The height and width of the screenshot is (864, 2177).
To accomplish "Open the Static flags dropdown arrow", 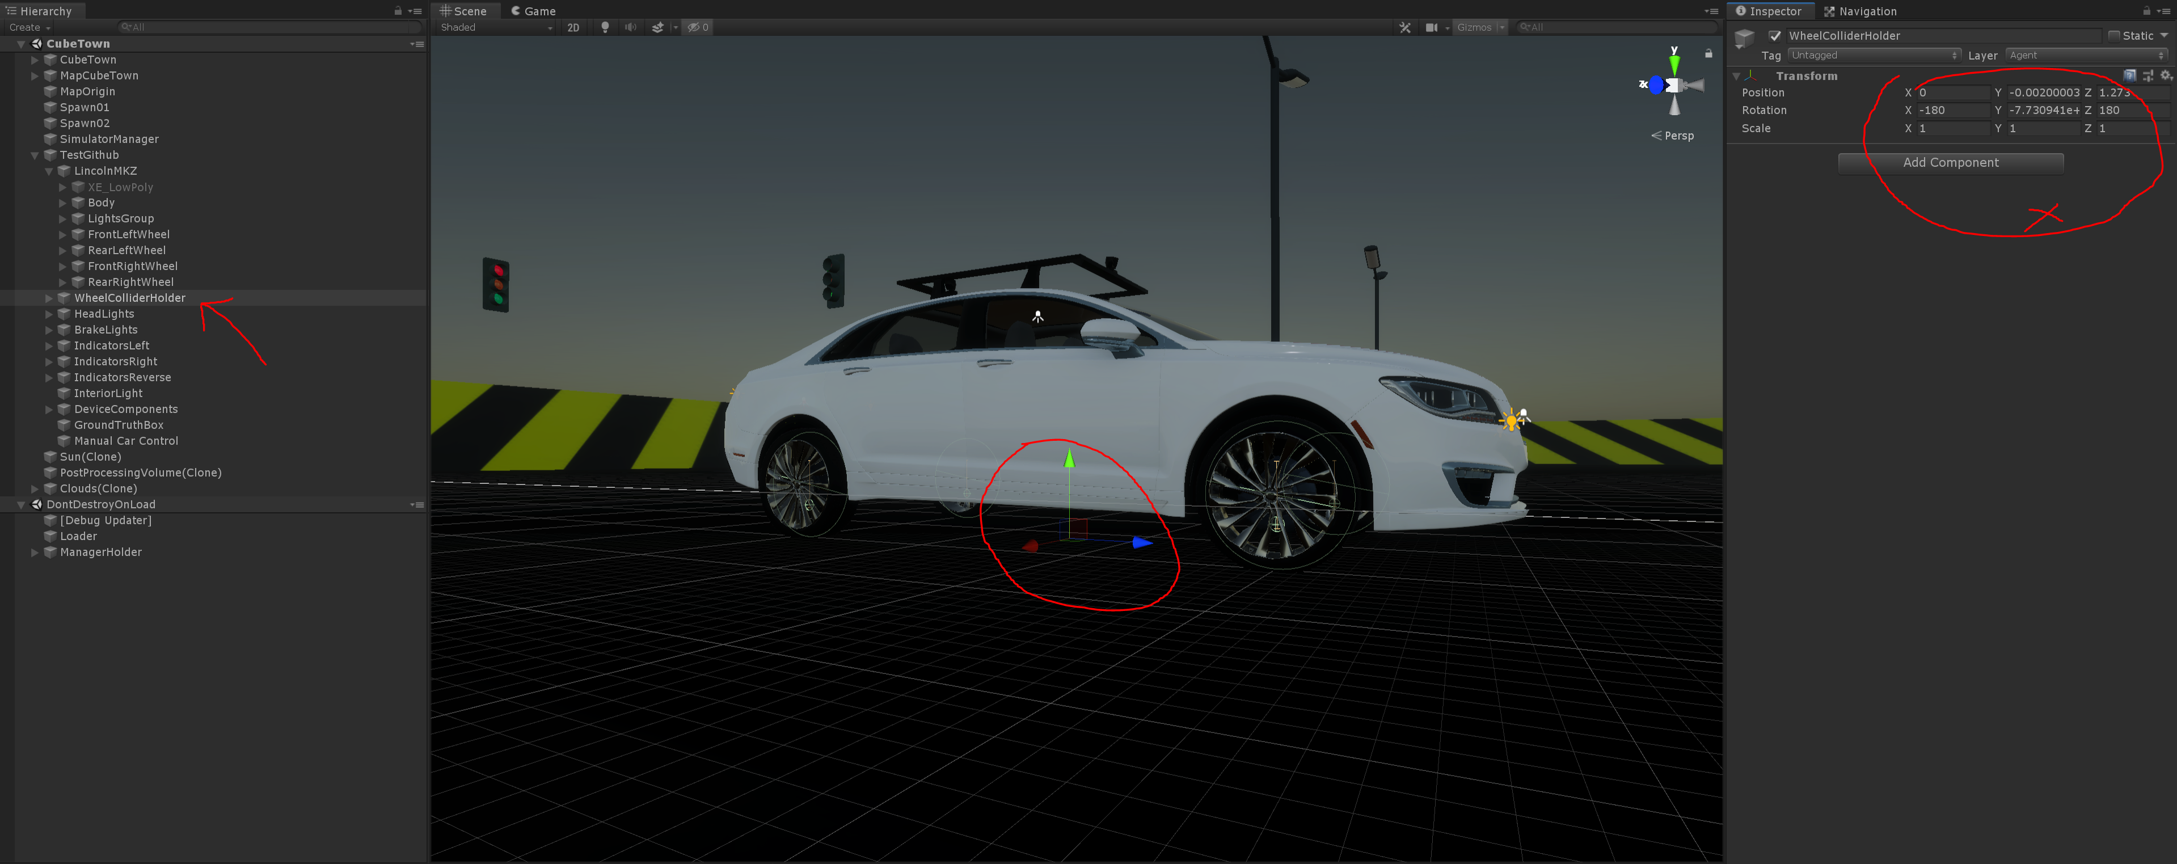I will click(x=2165, y=36).
